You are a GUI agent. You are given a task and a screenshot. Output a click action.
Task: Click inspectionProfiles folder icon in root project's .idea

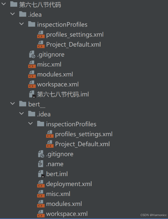pyautogui.click(x=32, y=24)
